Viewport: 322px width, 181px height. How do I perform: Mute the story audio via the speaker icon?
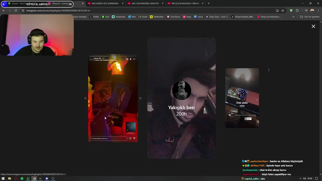127,59
